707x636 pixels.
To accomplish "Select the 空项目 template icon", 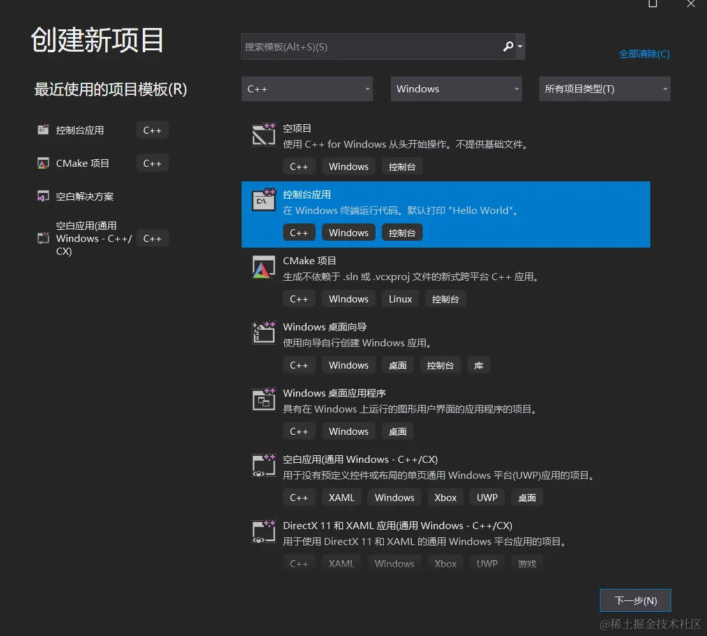I will (x=263, y=134).
